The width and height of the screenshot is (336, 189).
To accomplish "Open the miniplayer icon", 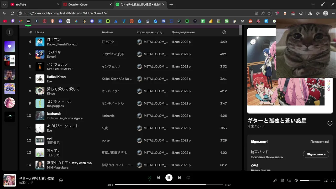I will [x=325, y=180].
